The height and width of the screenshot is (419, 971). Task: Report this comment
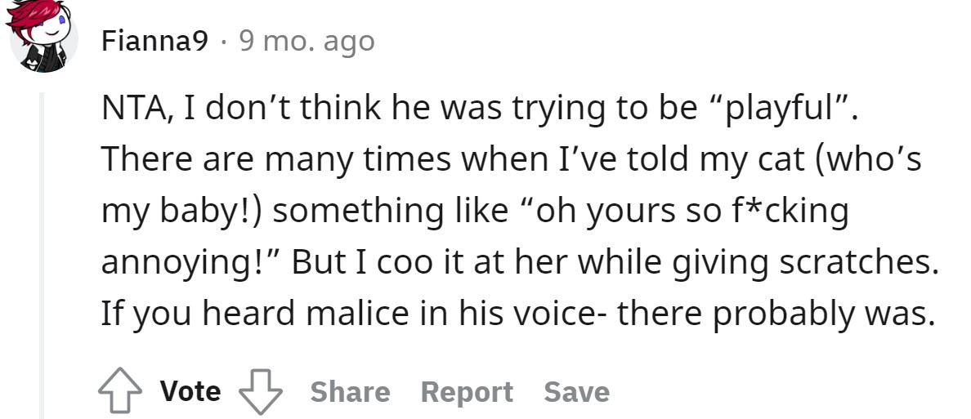pyautogui.click(x=467, y=392)
